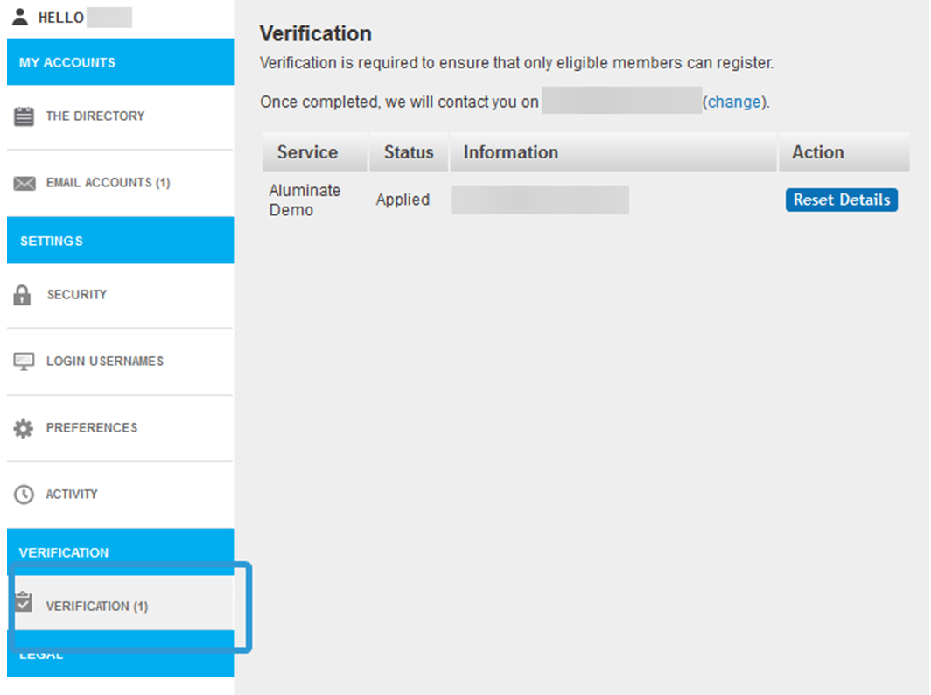Click the Aluminate Demo service row
The width and height of the screenshot is (931, 695).
tap(304, 200)
